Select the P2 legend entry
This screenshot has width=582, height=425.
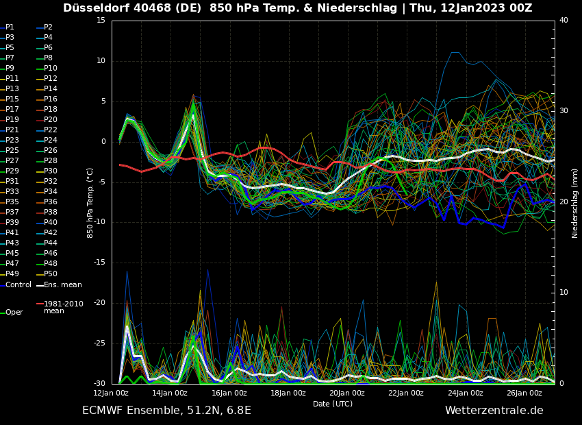[48, 27]
